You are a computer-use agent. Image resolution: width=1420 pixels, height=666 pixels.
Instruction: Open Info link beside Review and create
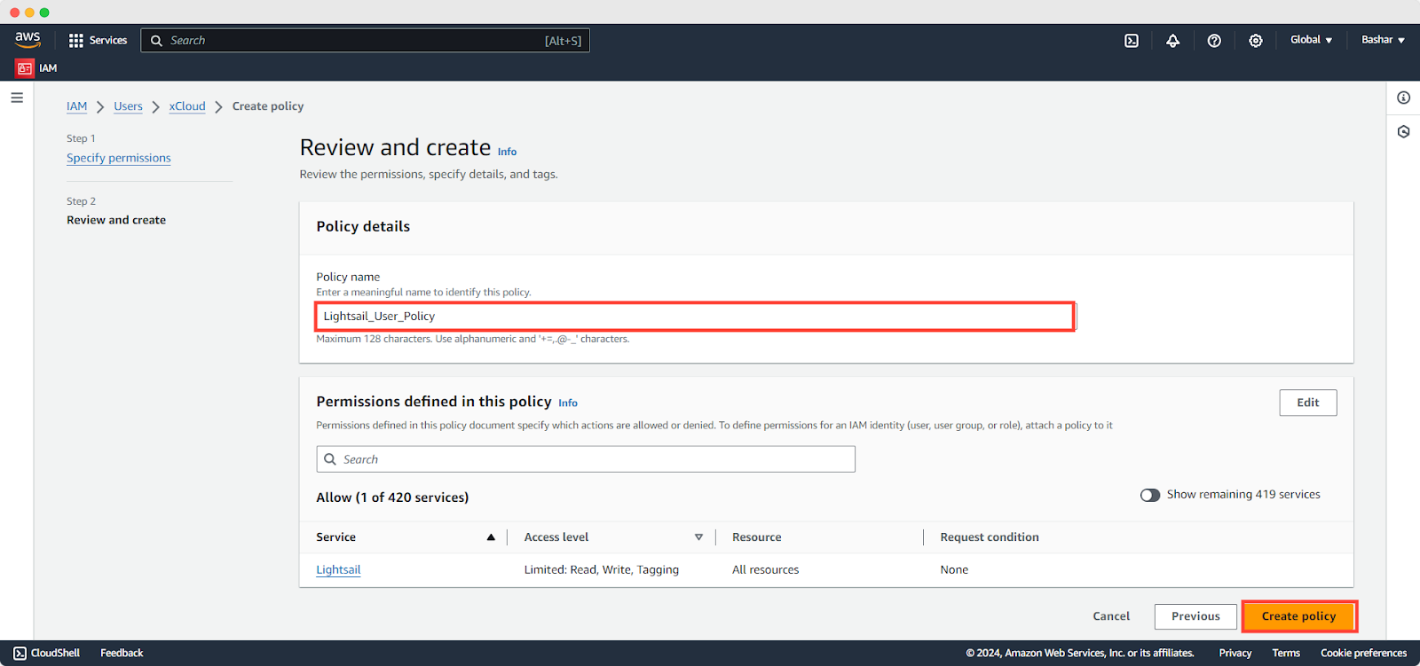tap(507, 152)
